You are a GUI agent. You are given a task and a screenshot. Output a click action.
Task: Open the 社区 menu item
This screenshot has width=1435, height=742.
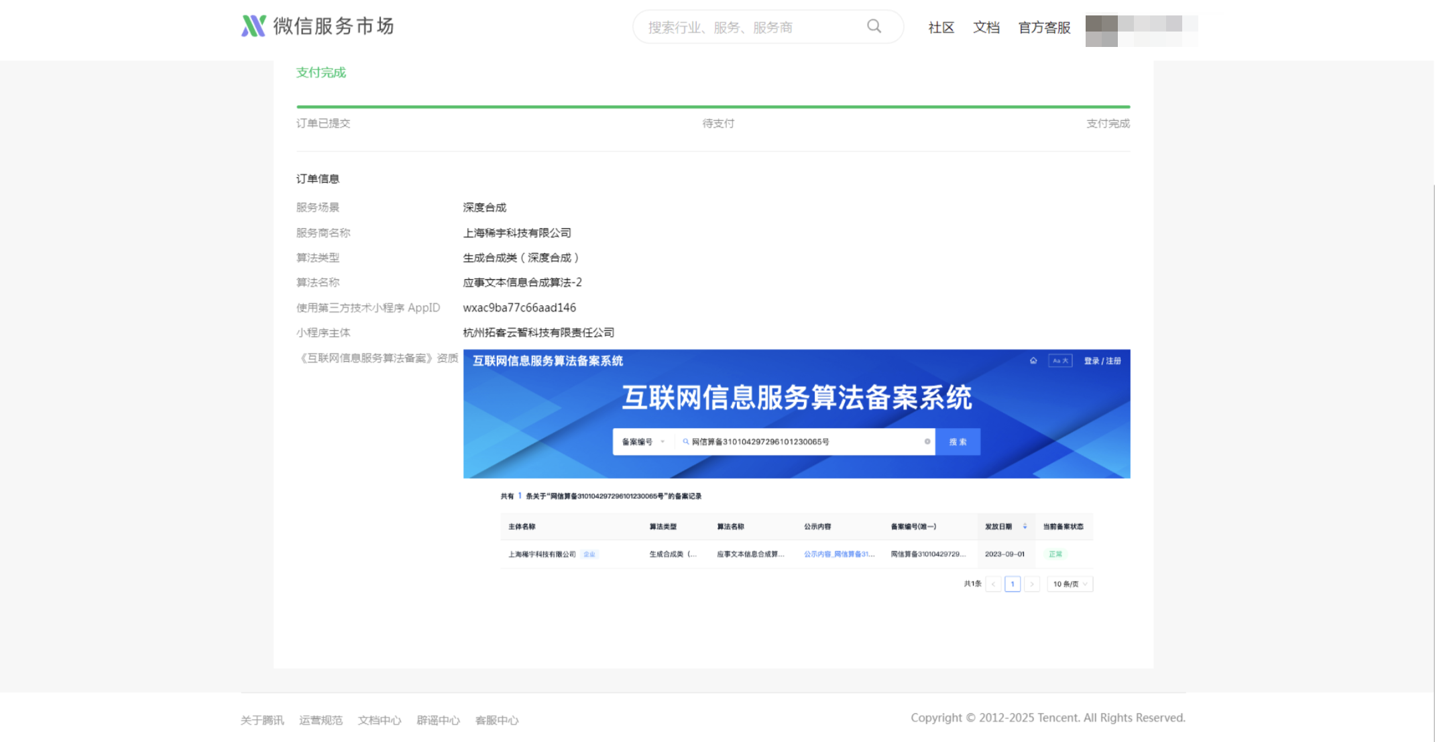(x=941, y=28)
